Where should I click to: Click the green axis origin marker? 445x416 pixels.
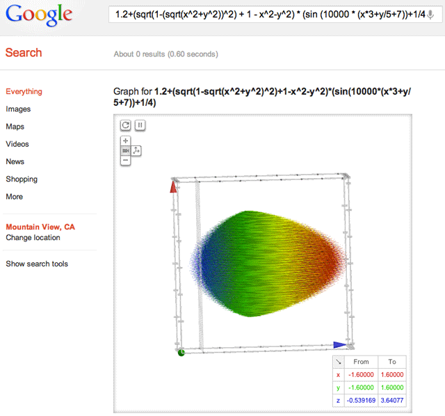[x=181, y=353]
